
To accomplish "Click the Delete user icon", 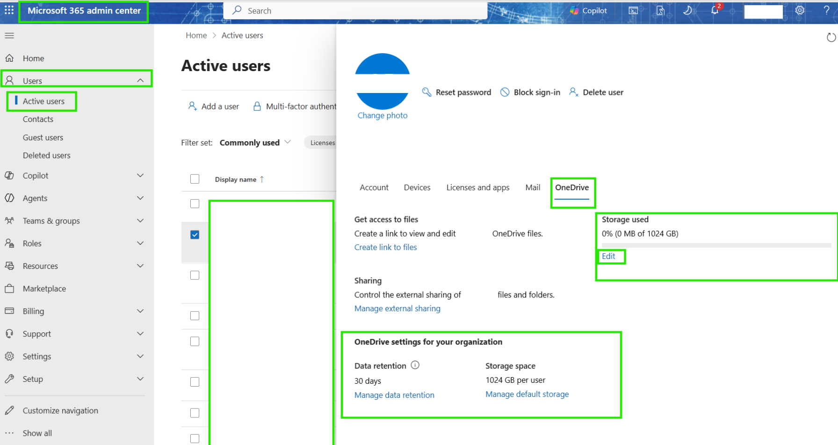I will pyautogui.click(x=573, y=92).
